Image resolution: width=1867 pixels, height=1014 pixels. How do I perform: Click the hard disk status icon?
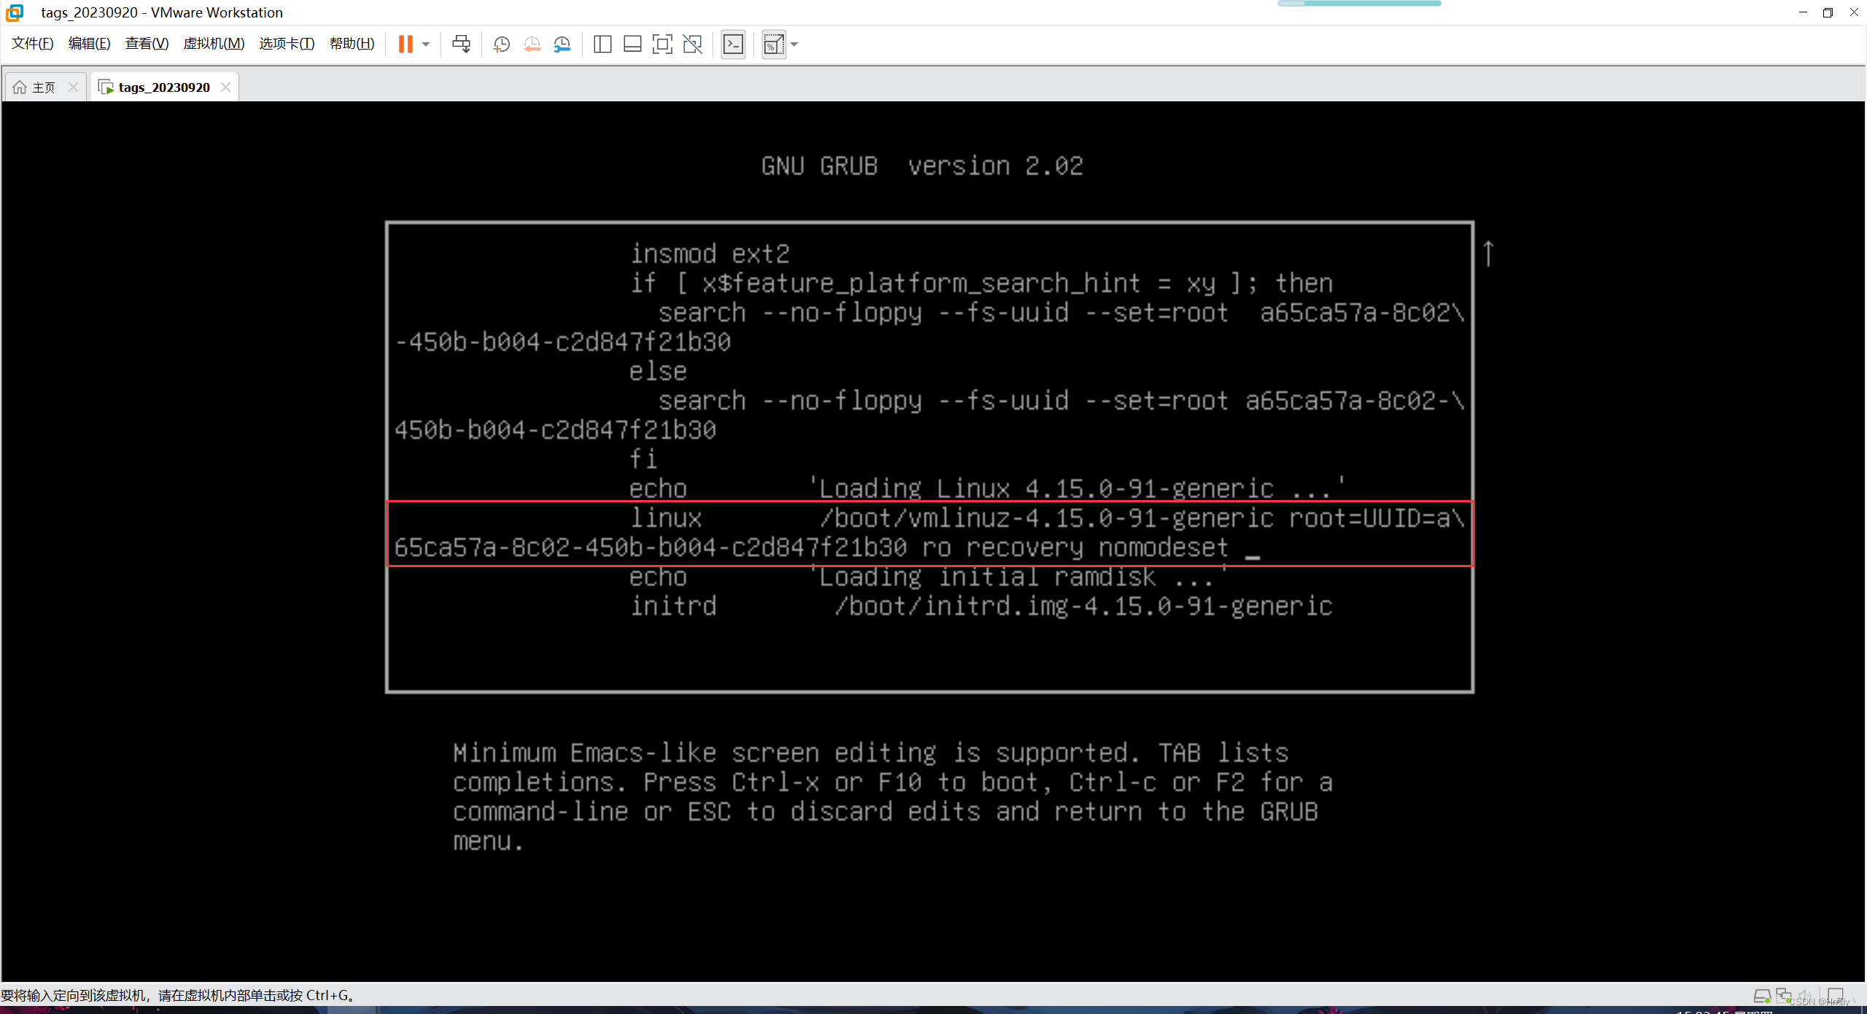coord(1763,996)
